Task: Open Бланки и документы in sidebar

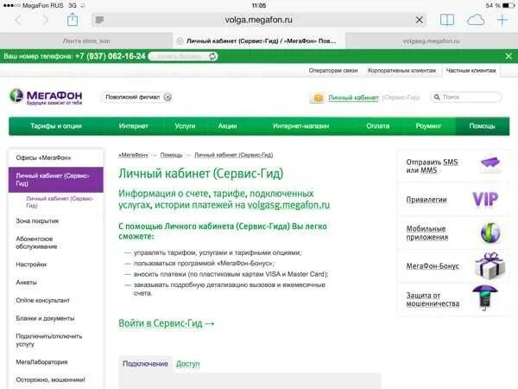Action: click(x=45, y=318)
